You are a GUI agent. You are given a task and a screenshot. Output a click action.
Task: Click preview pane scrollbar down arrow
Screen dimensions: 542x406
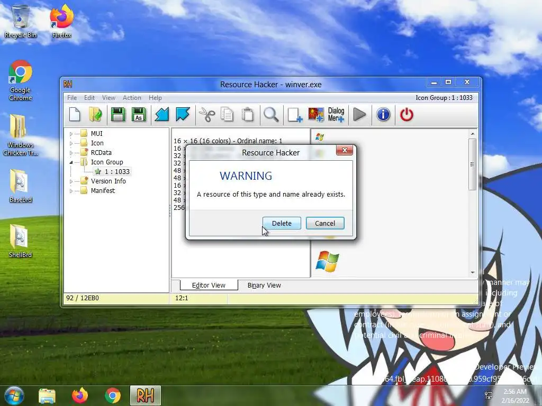pos(473,273)
